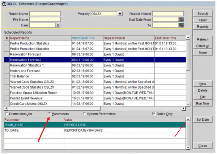Click the Run Now button
Image resolution: width=217 pixels, height=154 pixels.
pyautogui.click(x=203, y=103)
